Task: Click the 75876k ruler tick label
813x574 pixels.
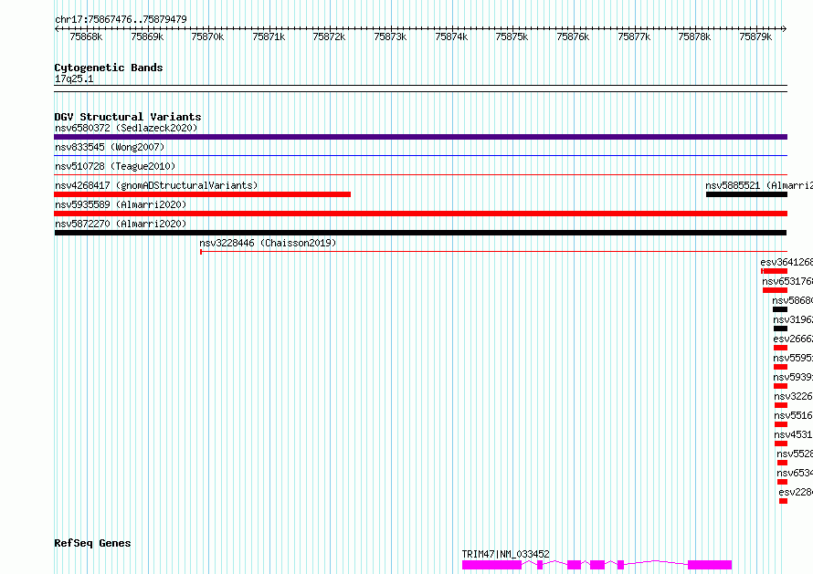Action: (573, 37)
